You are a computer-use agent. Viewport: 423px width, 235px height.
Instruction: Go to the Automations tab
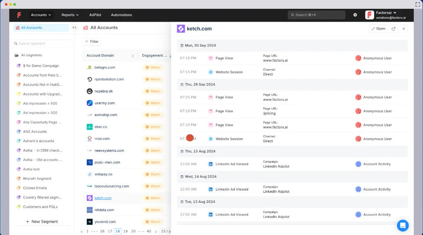(x=121, y=15)
